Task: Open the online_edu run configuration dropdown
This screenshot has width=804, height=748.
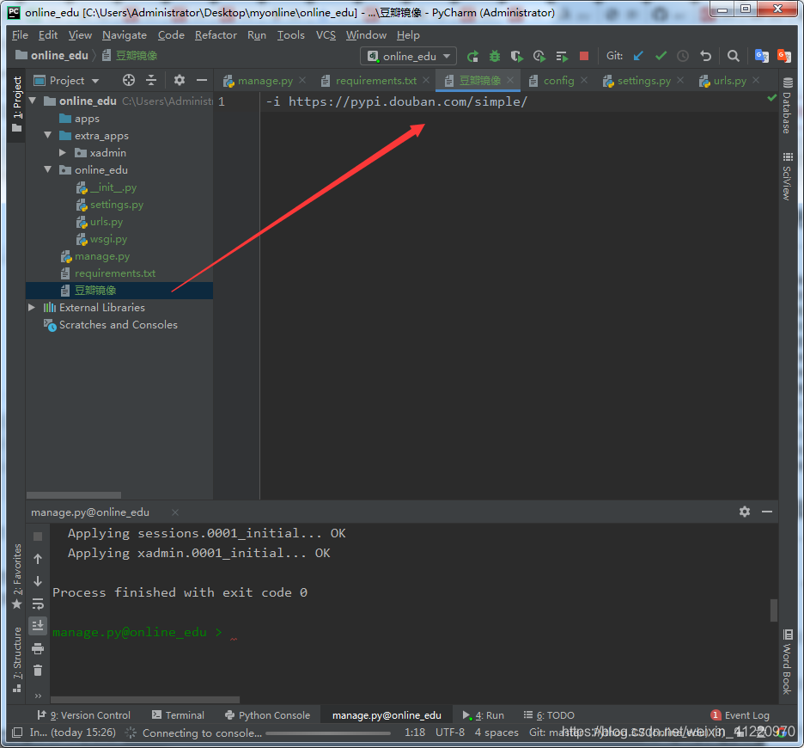Action: pyautogui.click(x=409, y=56)
